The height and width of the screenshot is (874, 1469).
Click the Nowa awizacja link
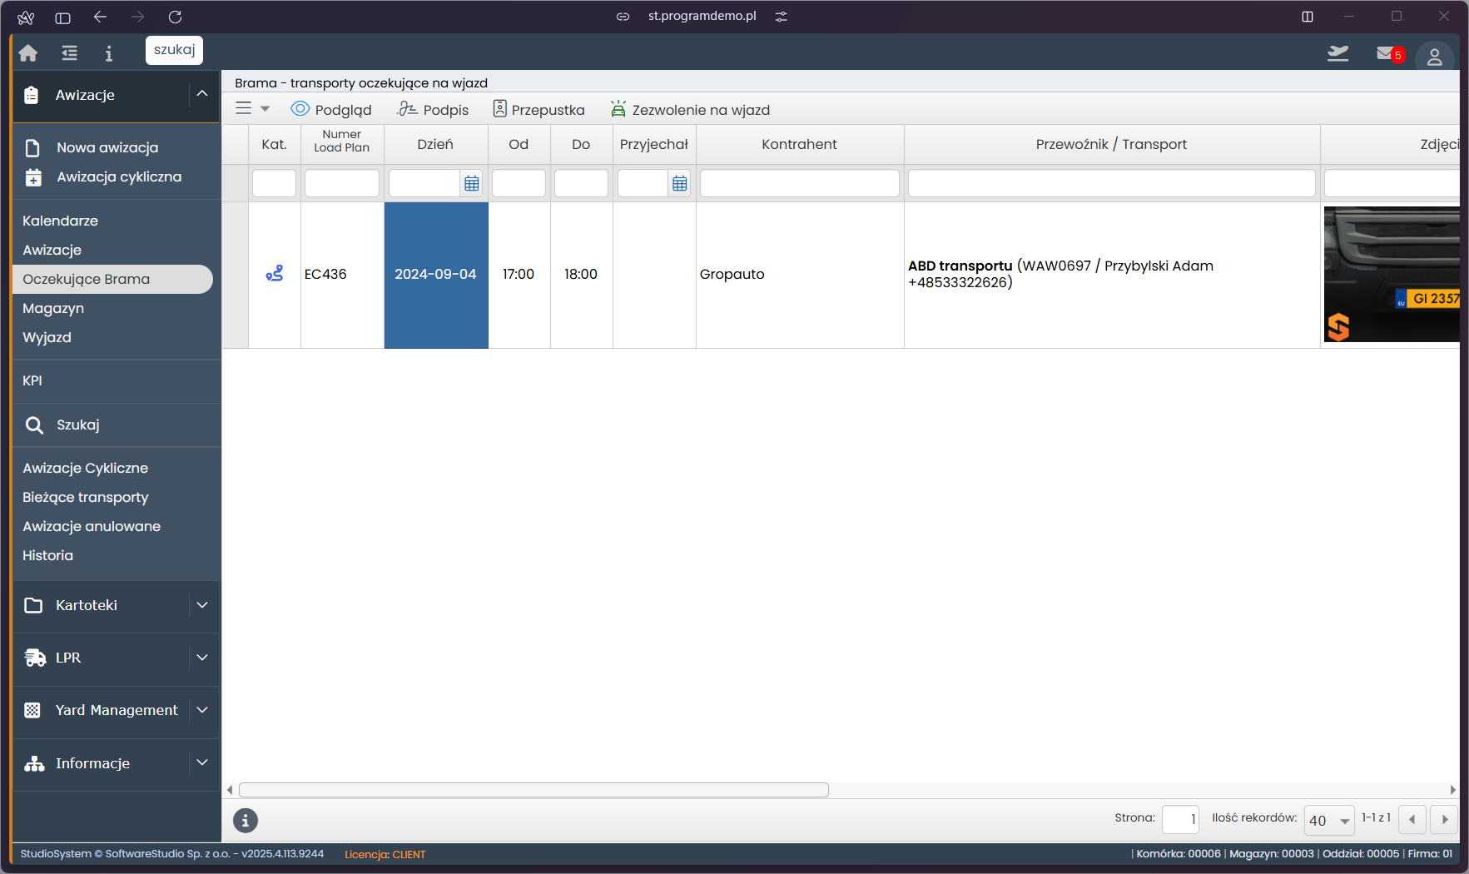coord(107,147)
